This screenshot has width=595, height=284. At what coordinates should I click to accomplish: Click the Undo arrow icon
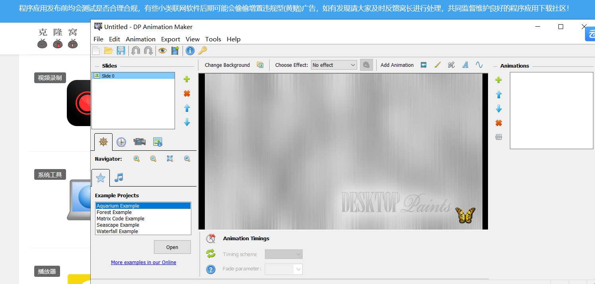point(136,51)
